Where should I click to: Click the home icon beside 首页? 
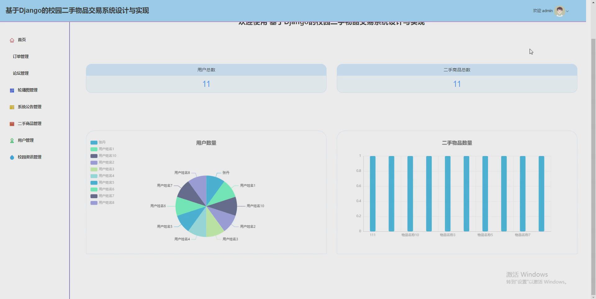click(x=12, y=40)
